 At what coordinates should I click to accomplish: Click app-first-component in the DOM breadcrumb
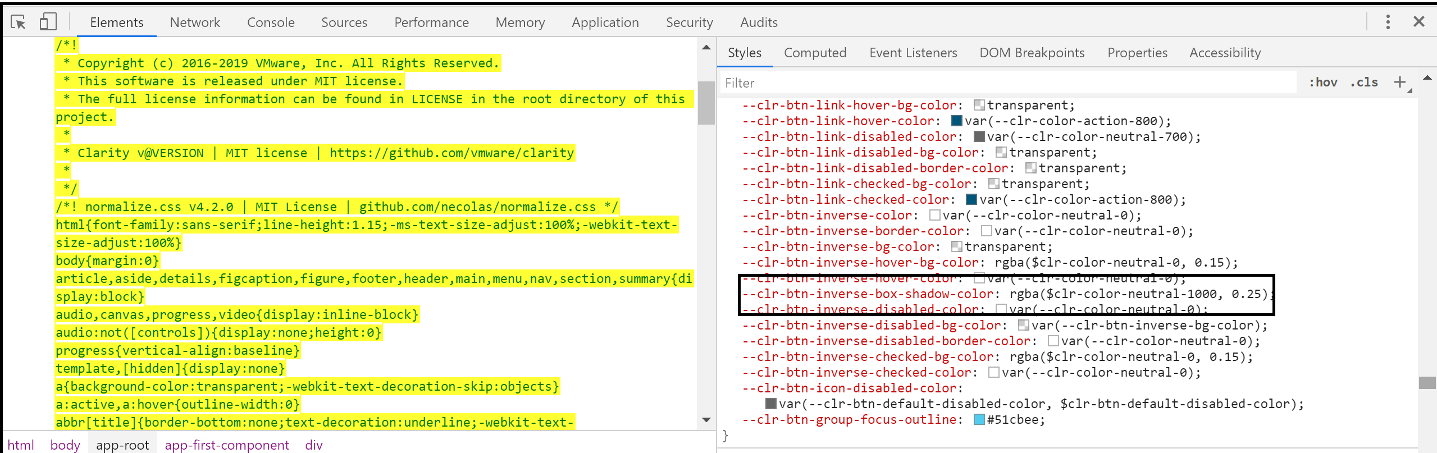(227, 445)
